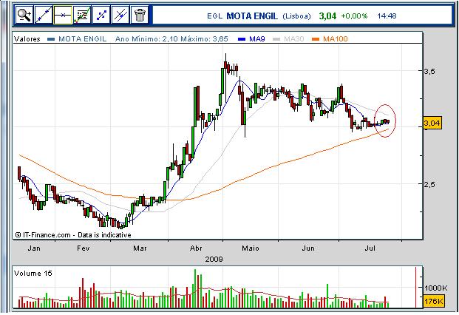Image resolution: width=459 pixels, height=315 pixels.
Task: Click the +0,00% change value
Action: tap(354, 16)
